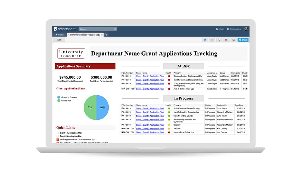Select the blue Grants In Progress pie slice

coord(103,107)
